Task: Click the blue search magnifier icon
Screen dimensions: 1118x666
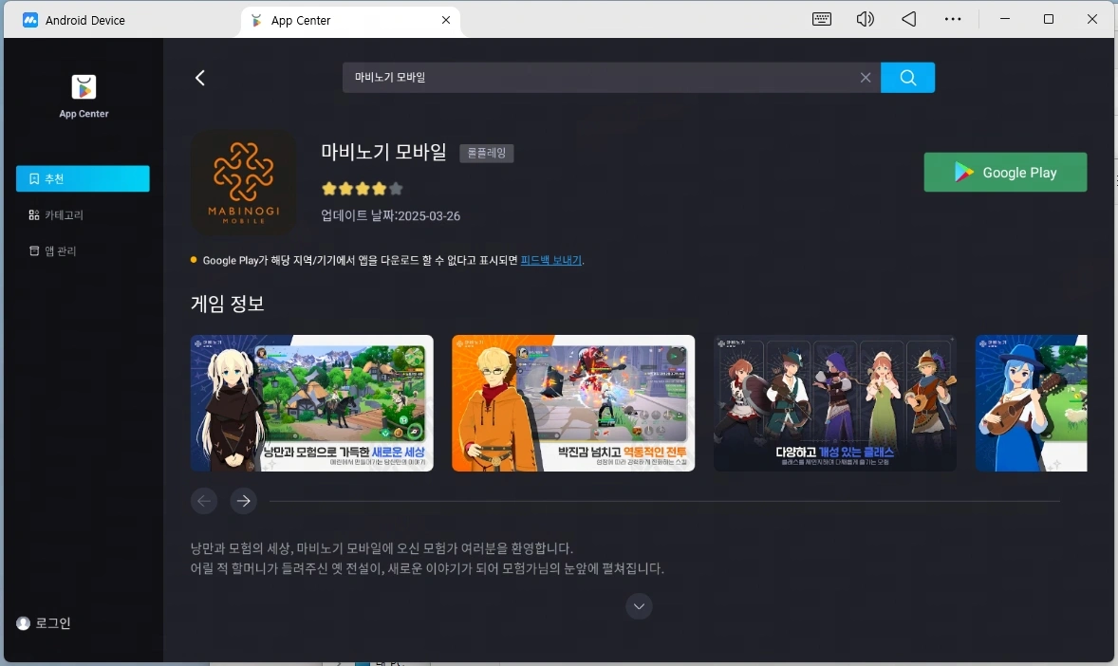Action: tap(907, 77)
